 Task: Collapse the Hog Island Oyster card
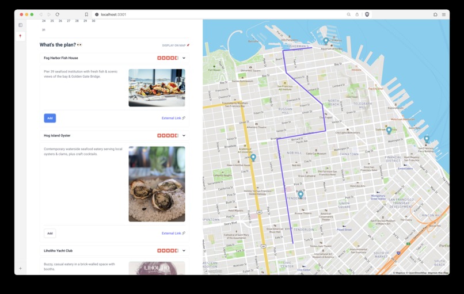point(184,135)
